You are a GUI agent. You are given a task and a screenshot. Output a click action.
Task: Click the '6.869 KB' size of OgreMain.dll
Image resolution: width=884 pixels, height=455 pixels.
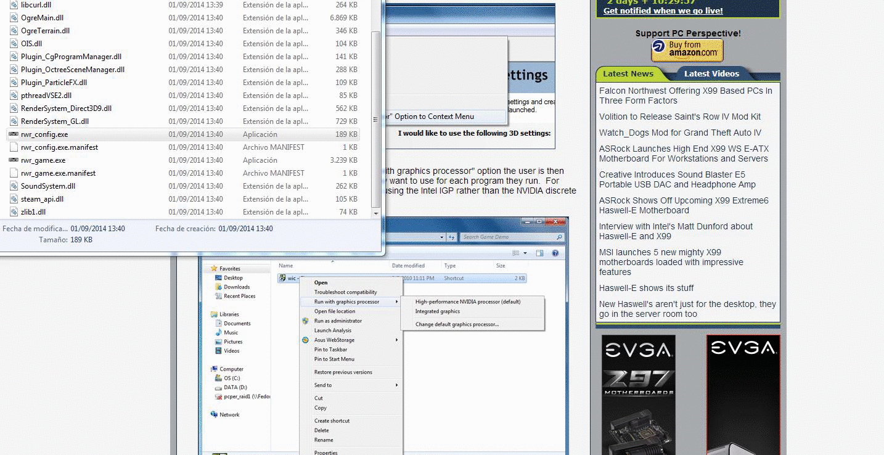344,18
